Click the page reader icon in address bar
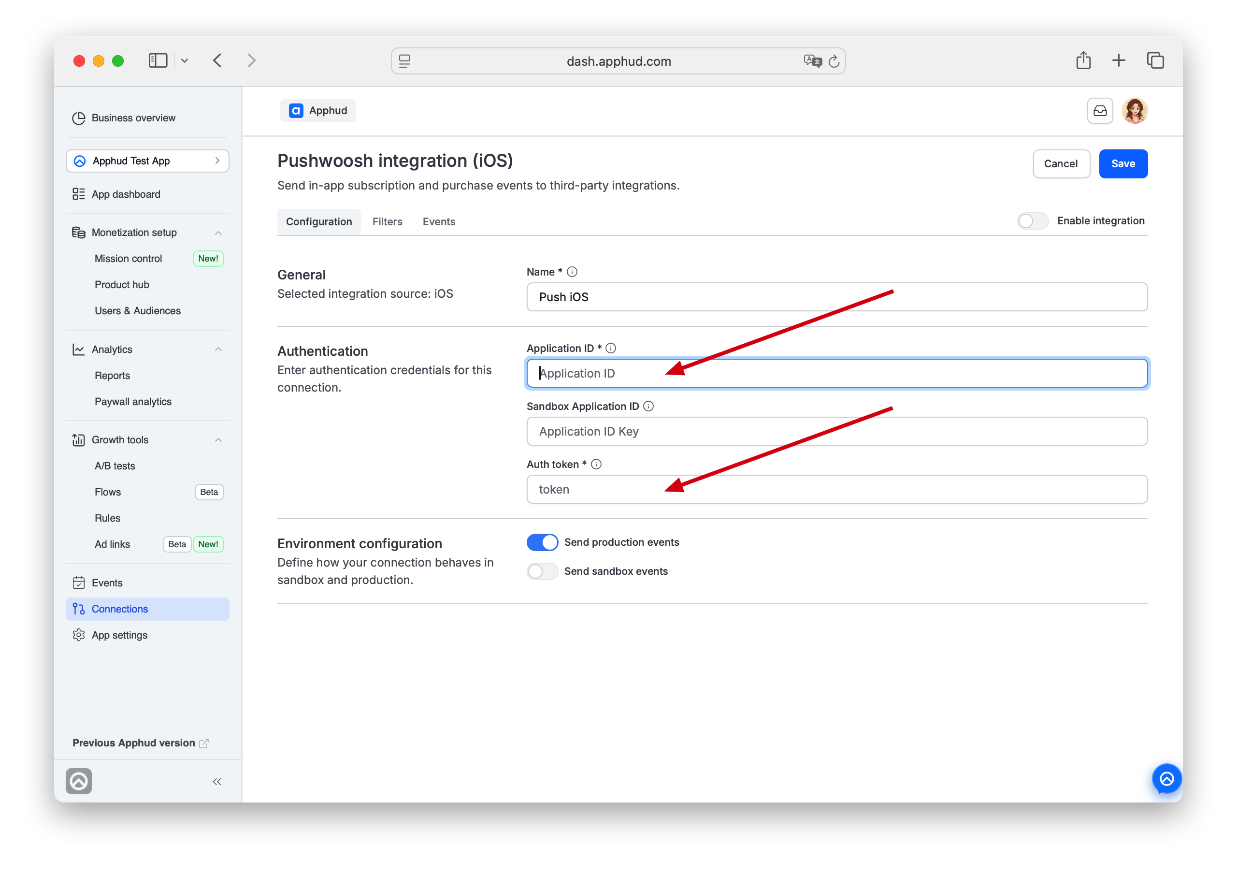The image size is (1237, 875). 404,61
